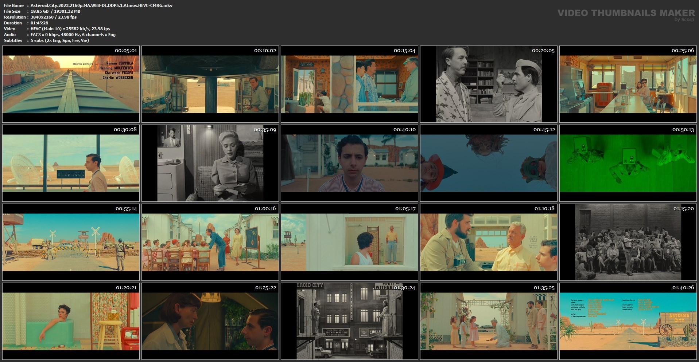Open the thumbnail at 01:10:18
Image resolution: width=699 pixels, height=362 pixels.
pos(489,242)
